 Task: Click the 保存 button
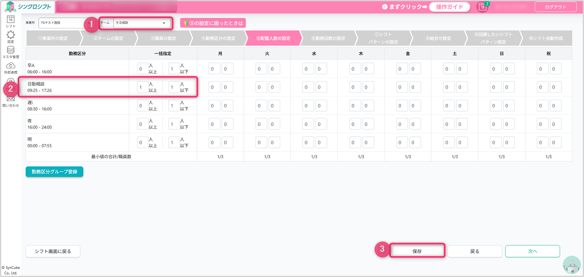point(417,251)
